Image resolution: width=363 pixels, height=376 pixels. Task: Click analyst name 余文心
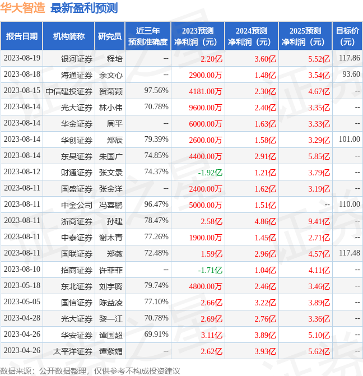coord(111,75)
